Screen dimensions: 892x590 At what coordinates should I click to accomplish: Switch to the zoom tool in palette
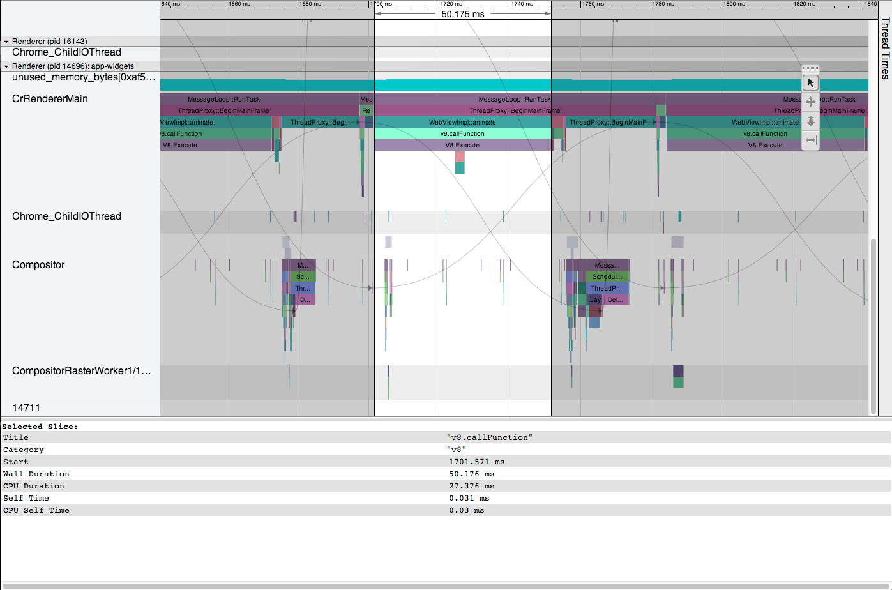pos(810,121)
